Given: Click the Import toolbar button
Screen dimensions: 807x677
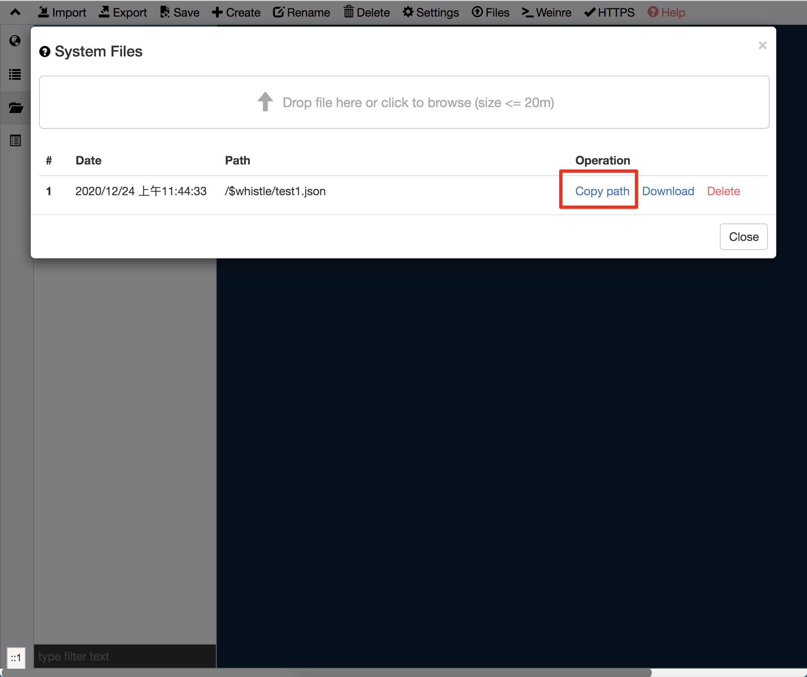Looking at the screenshot, I should pos(62,12).
